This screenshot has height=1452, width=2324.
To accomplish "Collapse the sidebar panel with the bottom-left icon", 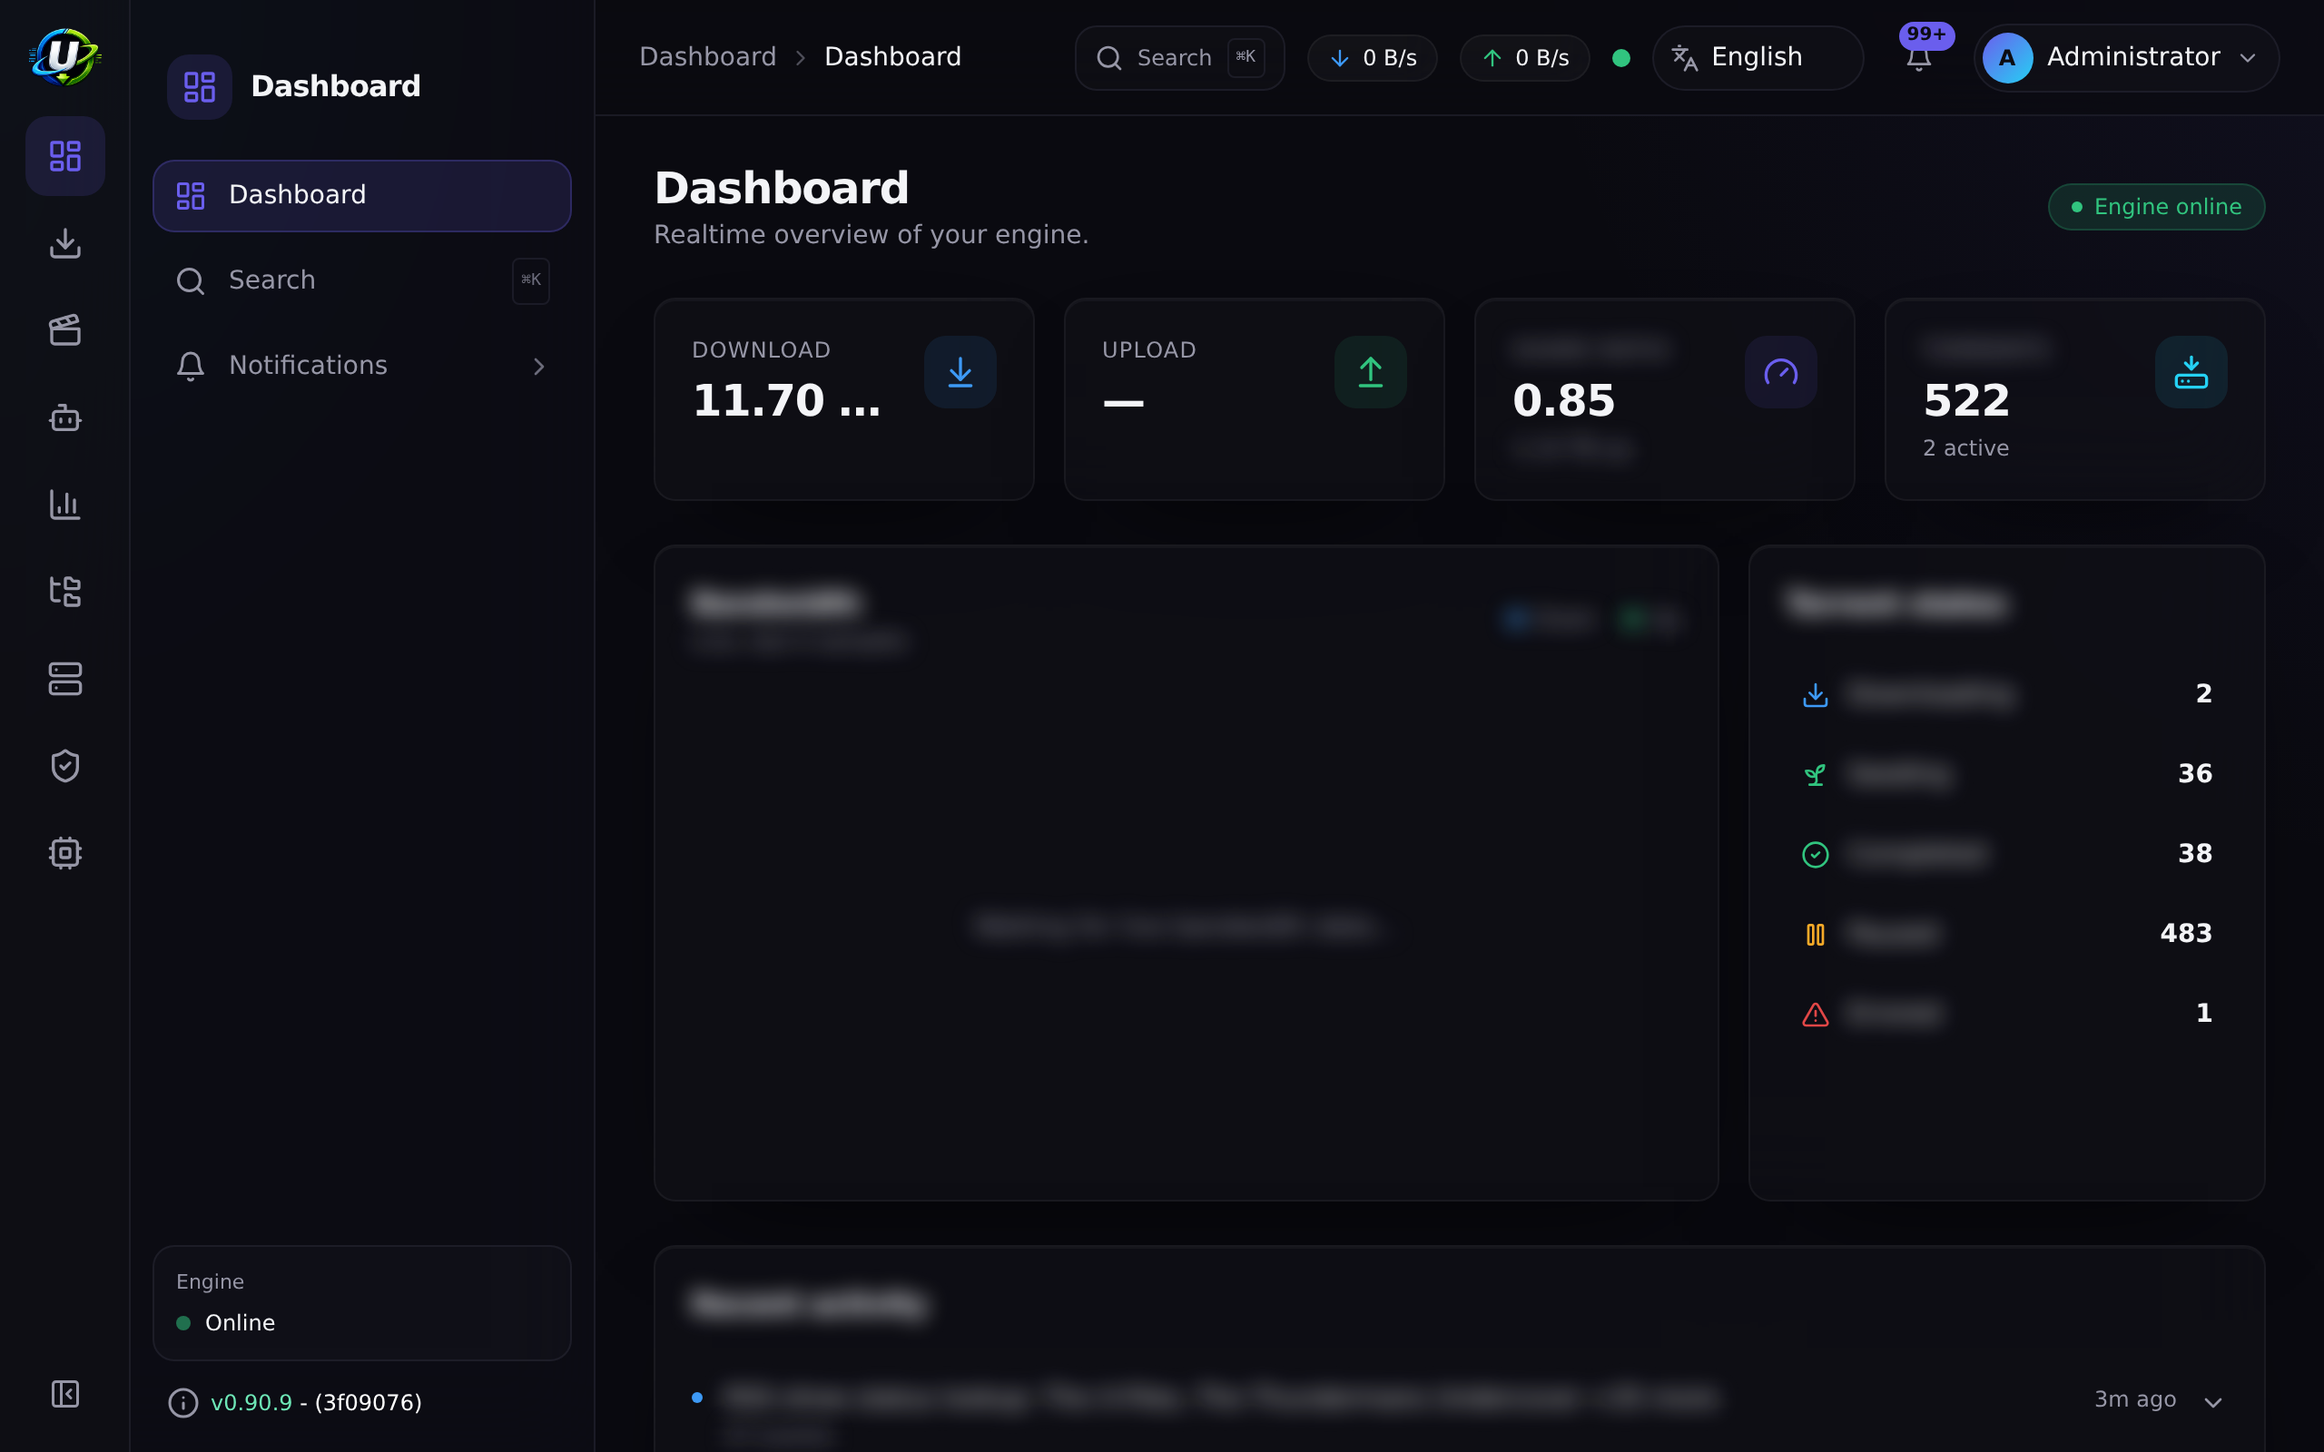I will tap(65, 1393).
